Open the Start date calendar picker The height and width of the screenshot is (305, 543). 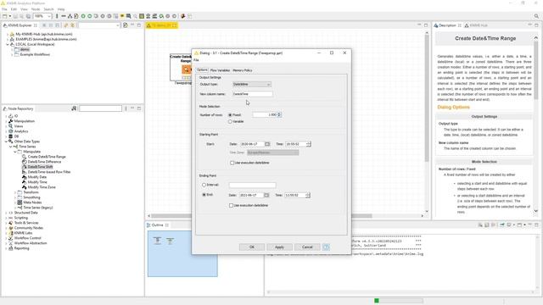tap(267, 144)
